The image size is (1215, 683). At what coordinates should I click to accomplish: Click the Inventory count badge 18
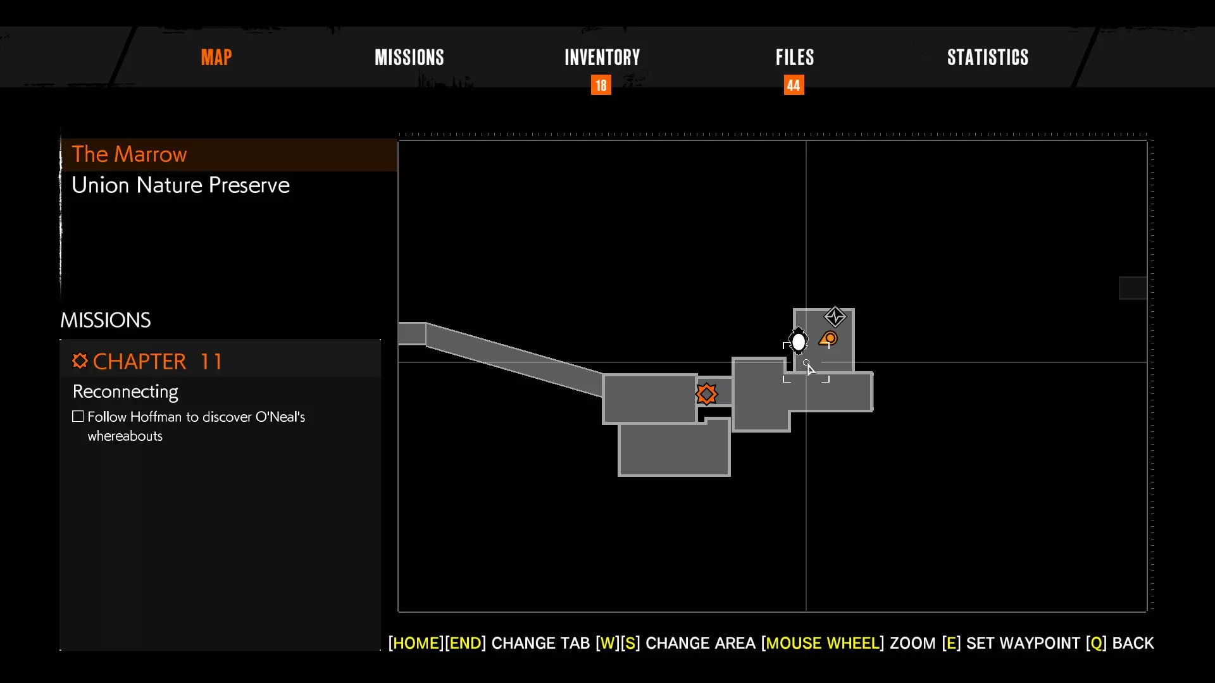(x=601, y=85)
